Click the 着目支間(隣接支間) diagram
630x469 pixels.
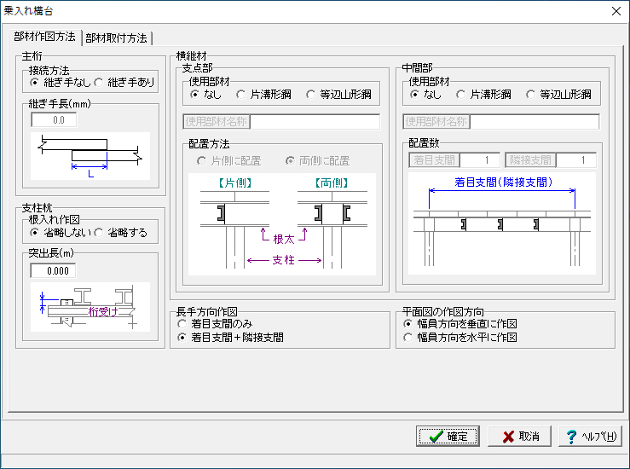click(502, 223)
